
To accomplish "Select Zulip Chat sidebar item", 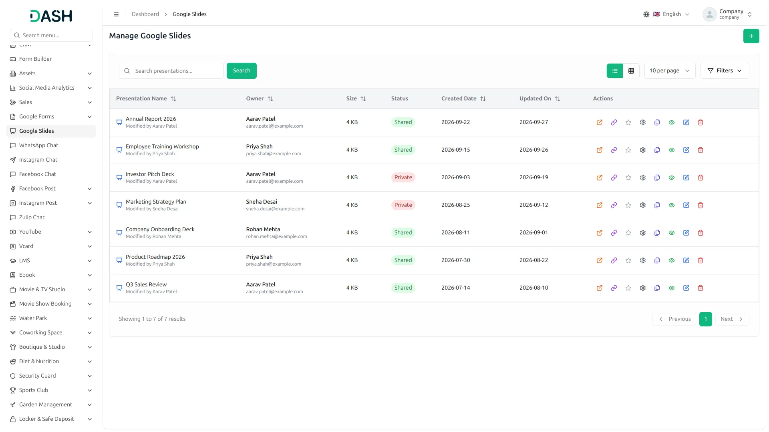I will [x=51, y=218].
